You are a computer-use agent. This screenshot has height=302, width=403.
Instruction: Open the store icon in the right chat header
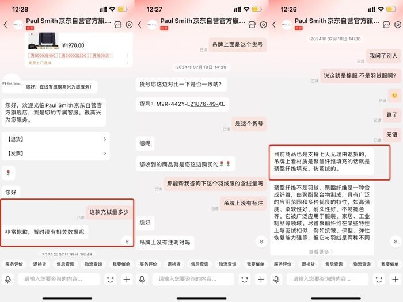pyautogui.click(x=386, y=25)
